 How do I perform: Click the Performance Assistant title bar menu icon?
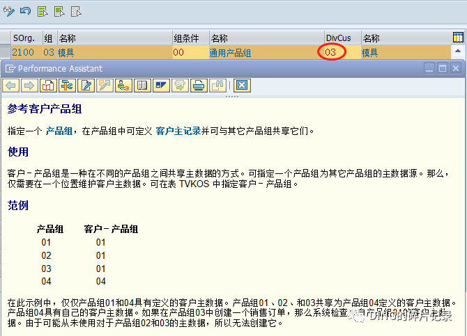pos(10,69)
